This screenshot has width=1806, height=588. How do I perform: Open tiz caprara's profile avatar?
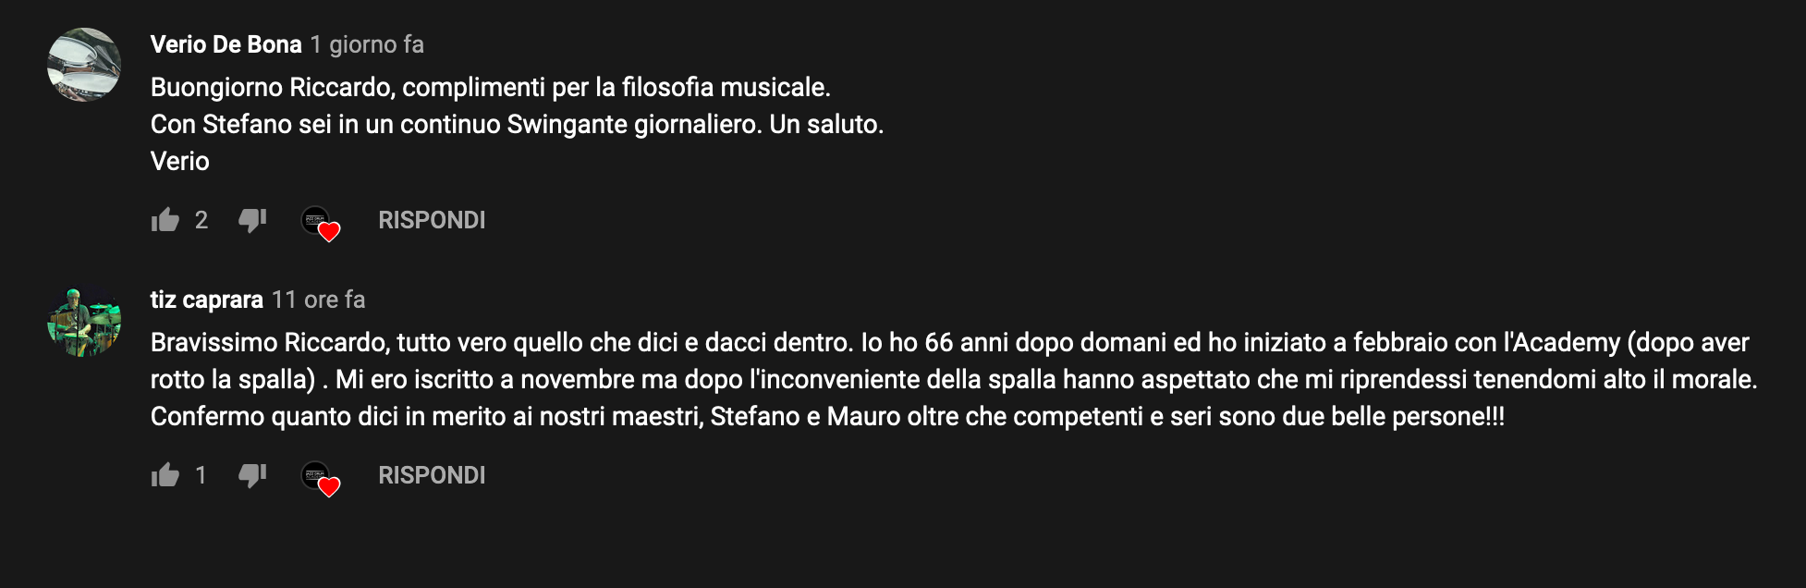coord(84,320)
